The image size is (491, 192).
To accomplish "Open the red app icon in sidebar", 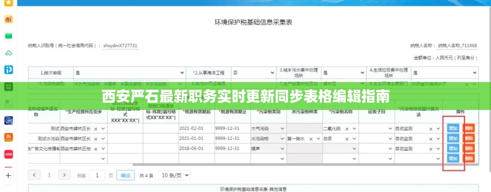I will 8,154.
